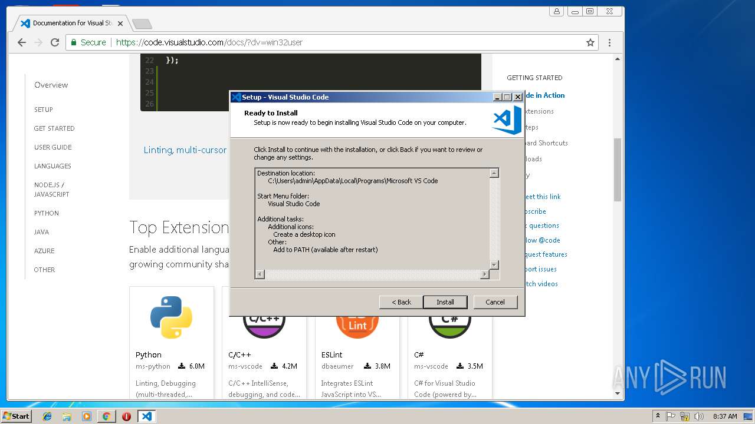
Task: Open Chrome user profile icon
Action: tap(556, 11)
